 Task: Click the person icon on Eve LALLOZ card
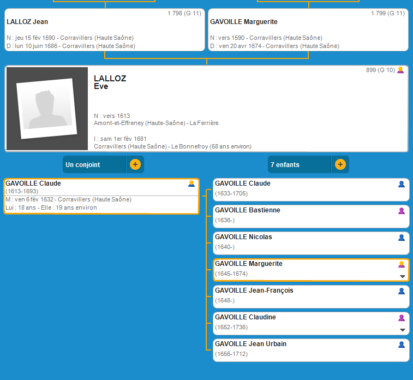400,70
